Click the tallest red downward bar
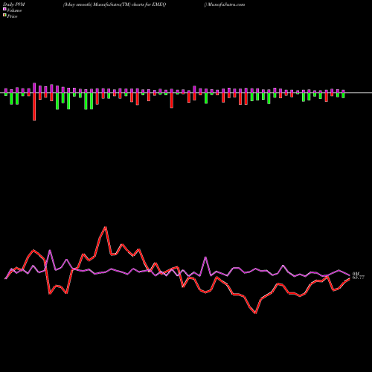The height and width of the screenshot is (372, 372). pyautogui.click(x=34, y=106)
